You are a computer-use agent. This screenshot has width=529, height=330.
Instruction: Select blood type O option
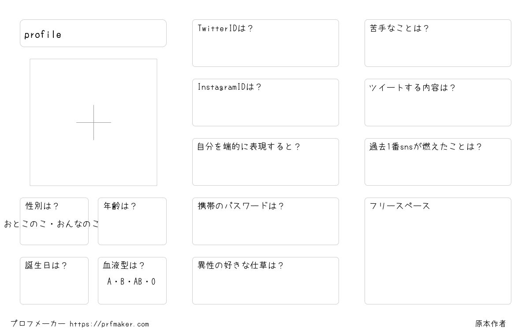153,282
